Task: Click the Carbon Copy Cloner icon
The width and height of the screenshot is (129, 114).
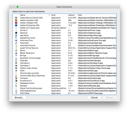Action: pyautogui.click(x=16, y=68)
